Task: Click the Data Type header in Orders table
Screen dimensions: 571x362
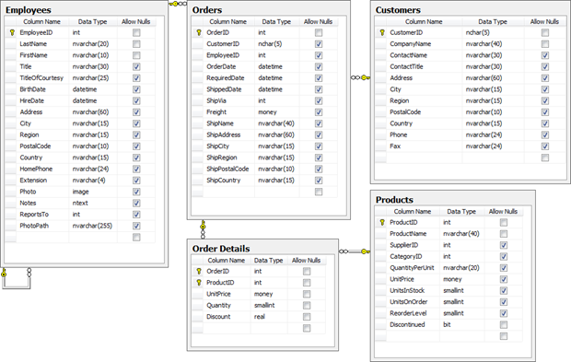Action: tap(276, 21)
